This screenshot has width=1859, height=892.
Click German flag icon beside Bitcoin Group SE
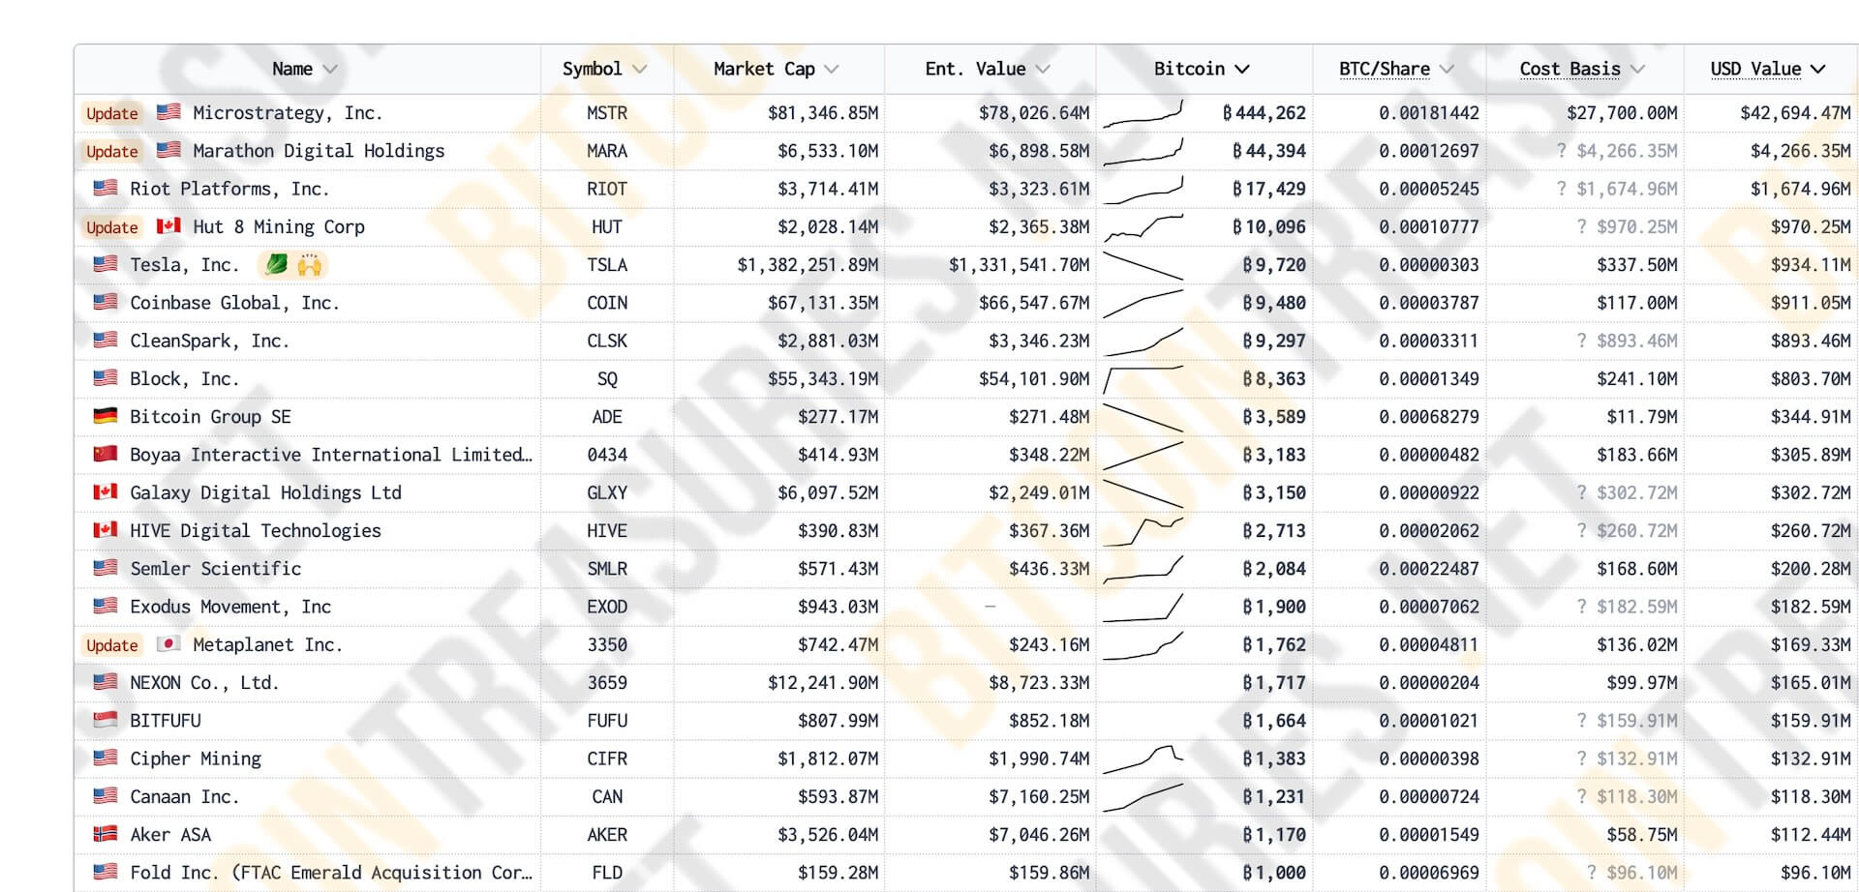tap(106, 416)
